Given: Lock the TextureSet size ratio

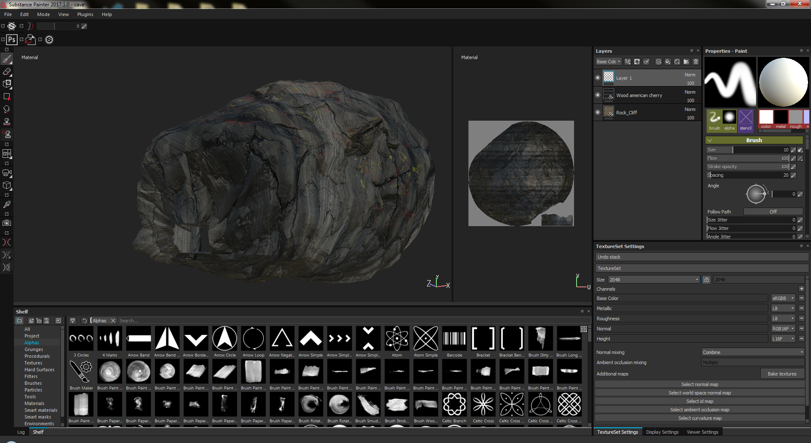Looking at the screenshot, I should (706, 280).
